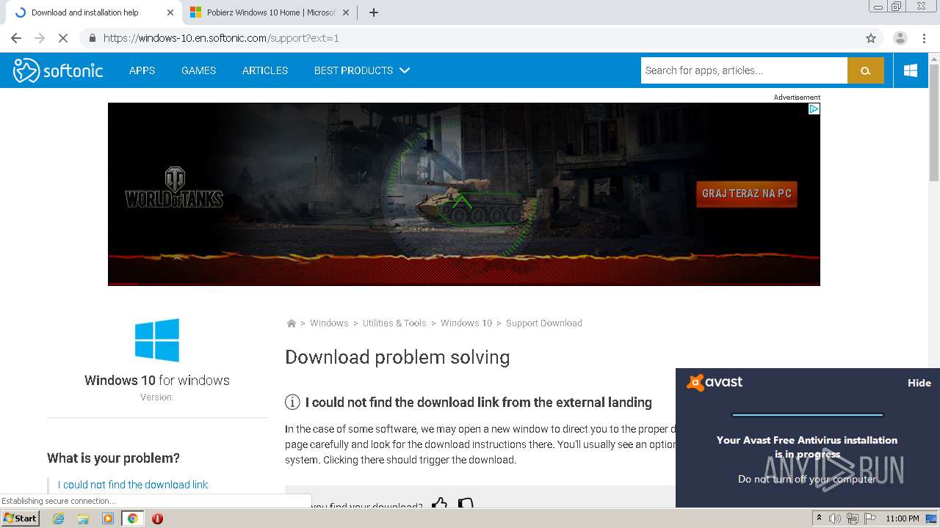Click the Avast logo in popup
This screenshot has height=528, width=940.
click(x=715, y=382)
